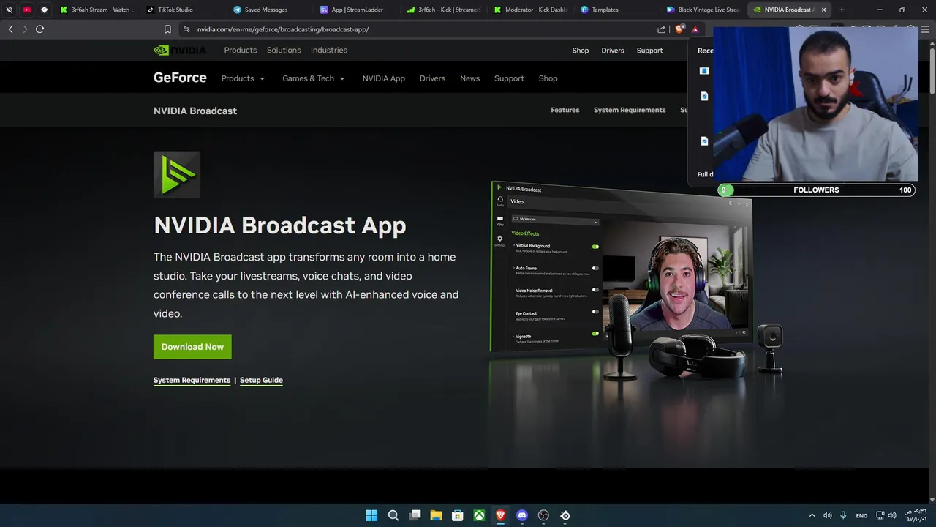Open Products in the top NVIDIA menu
This screenshot has height=527, width=936.
(241, 51)
